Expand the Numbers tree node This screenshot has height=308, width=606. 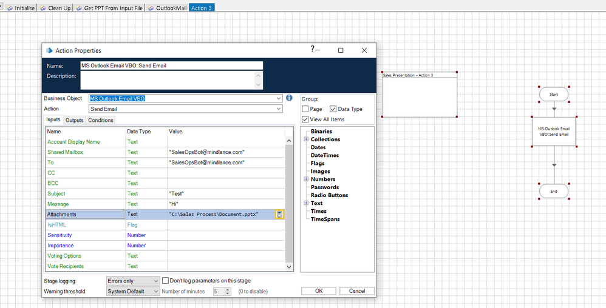(x=306, y=179)
